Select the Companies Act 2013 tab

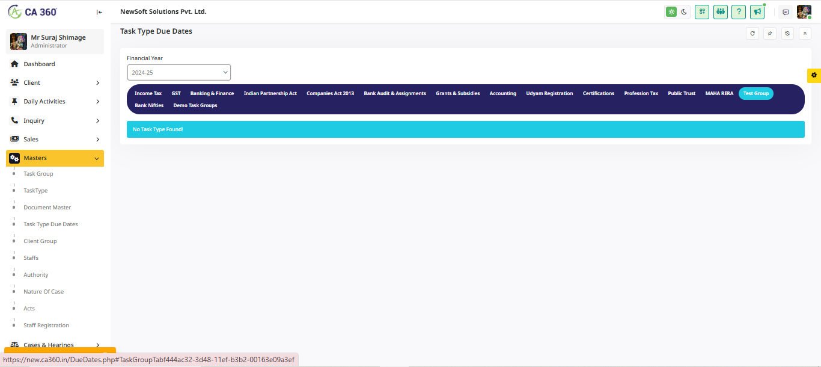(x=330, y=93)
